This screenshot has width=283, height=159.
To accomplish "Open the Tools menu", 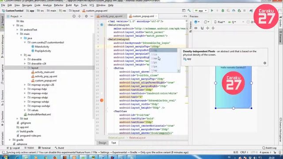I will coord(84,5).
